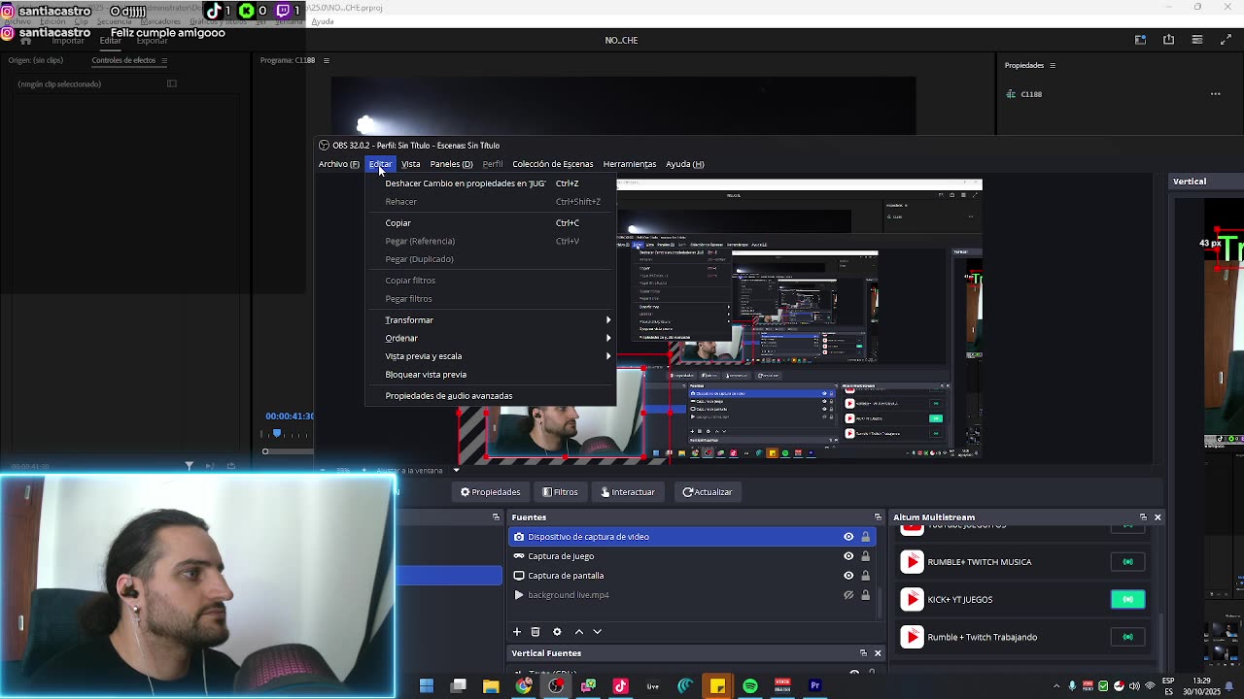
Task: Open TikTok app from taskbar
Action: pyautogui.click(x=620, y=686)
